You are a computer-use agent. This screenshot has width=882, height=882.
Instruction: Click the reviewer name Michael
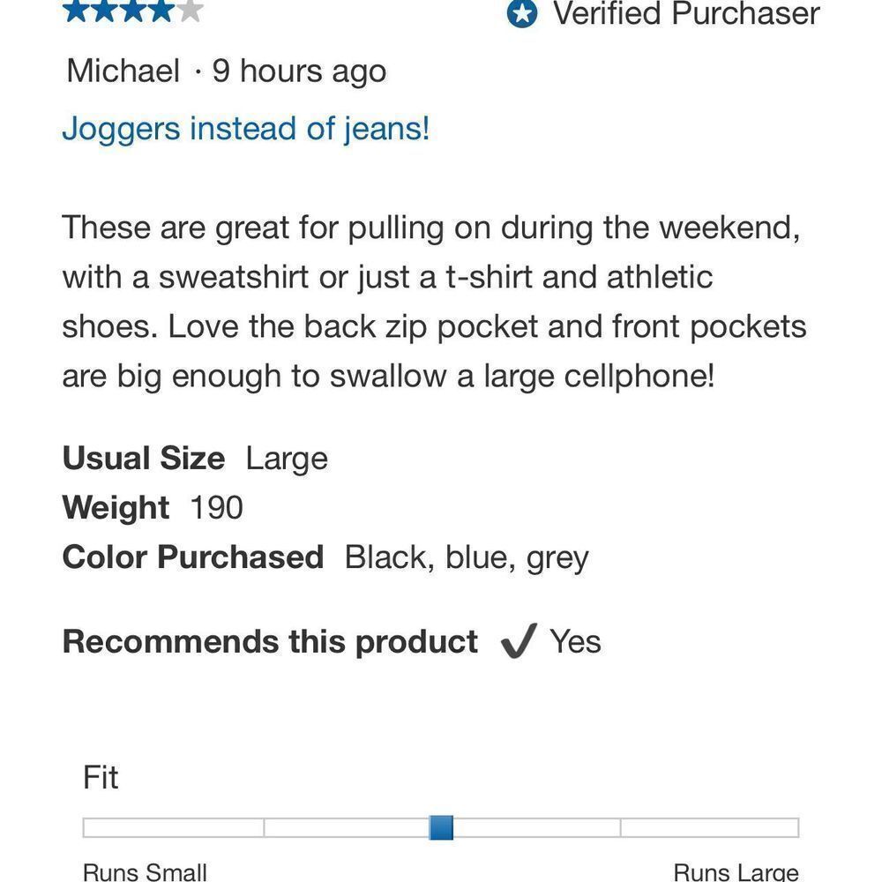[x=123, y=70]
